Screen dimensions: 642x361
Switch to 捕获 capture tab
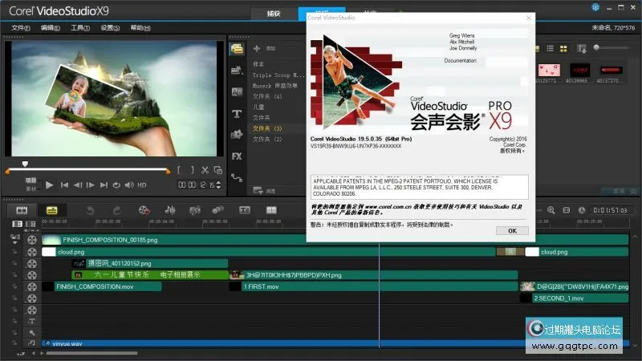pos(274,14)
